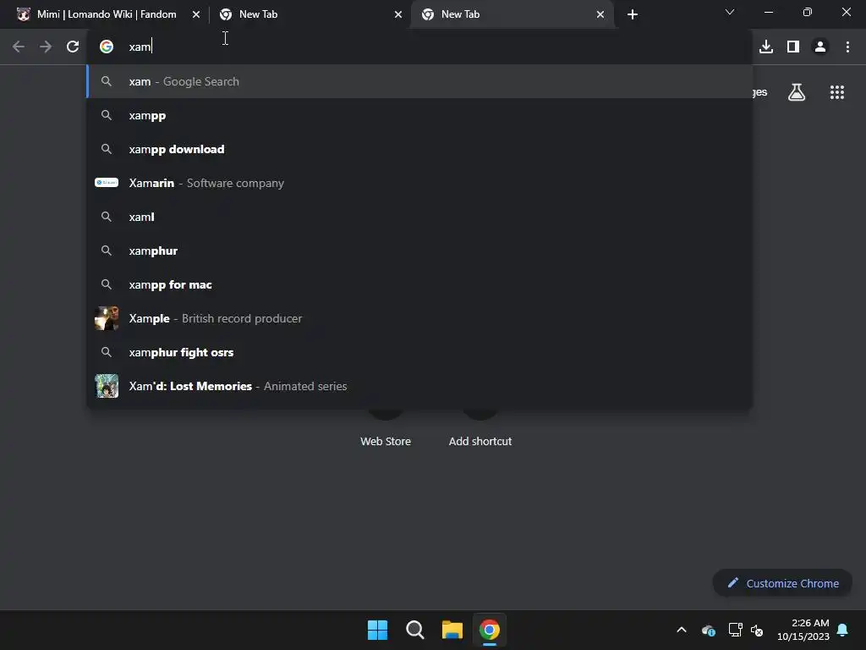
Task: Click Xam'd Lost Memories thumbnail
Action: pos(107,386)
